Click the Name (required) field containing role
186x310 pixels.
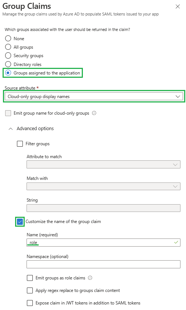(103, 243)
